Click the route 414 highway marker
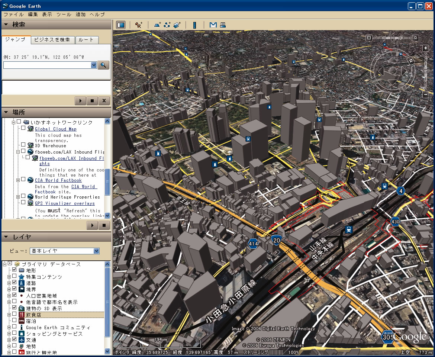Image resolution: width=435 pixels, height=357 pixels. (x=253, y=244)
